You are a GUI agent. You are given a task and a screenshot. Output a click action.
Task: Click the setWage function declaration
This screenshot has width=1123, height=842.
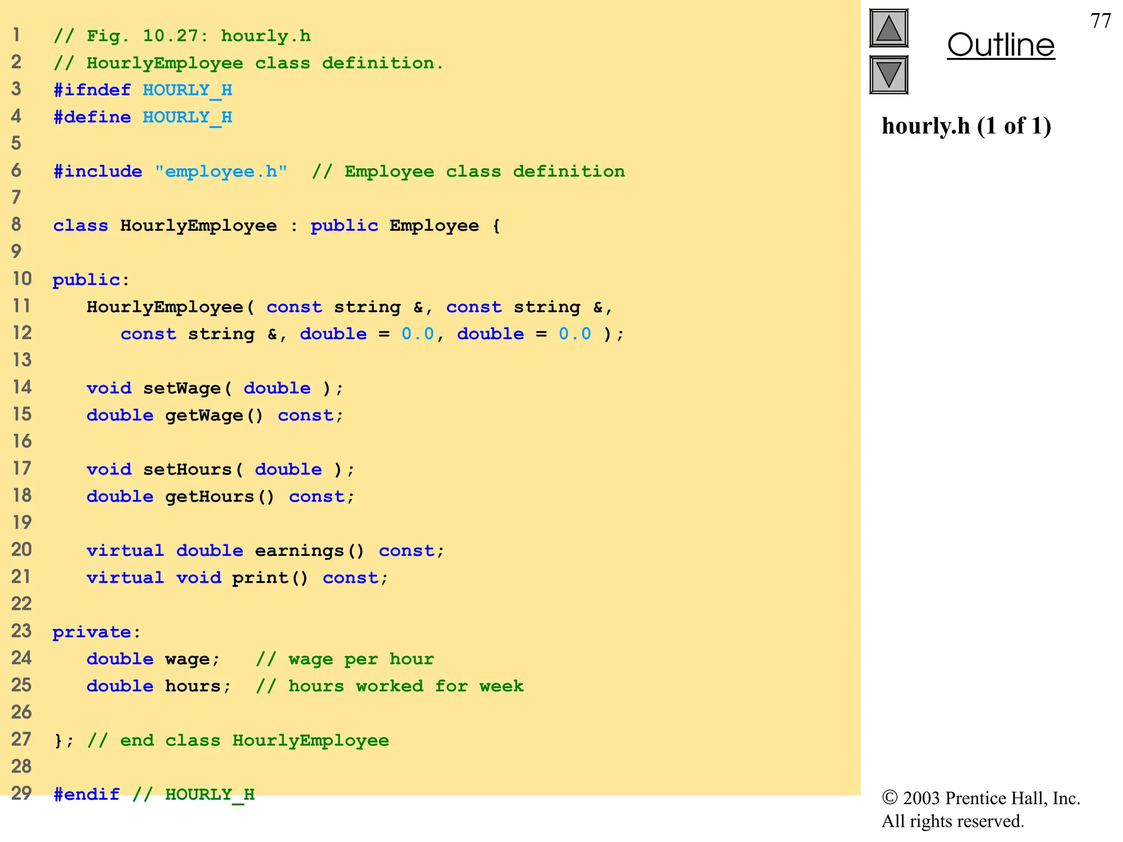tap(214, 388)
